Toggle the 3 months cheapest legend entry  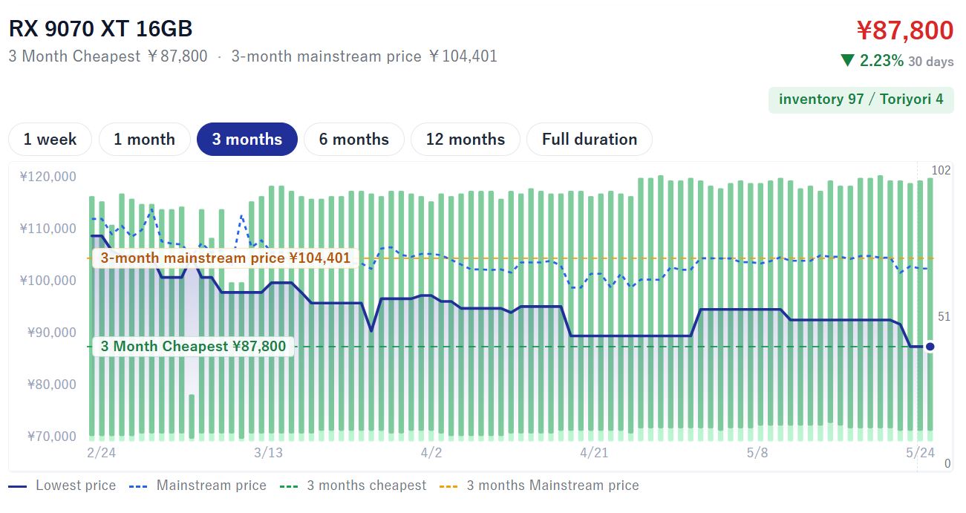coord(353,486)
